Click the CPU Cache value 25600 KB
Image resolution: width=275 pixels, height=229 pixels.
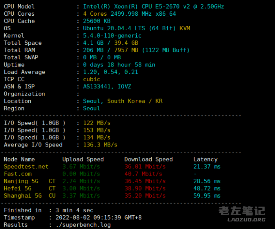97,21
